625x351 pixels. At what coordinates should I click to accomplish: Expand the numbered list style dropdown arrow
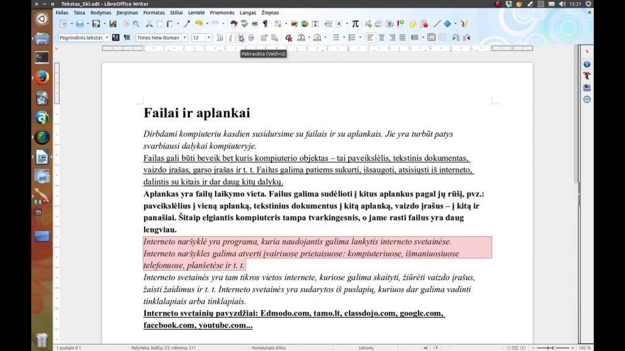coord(360,38)
